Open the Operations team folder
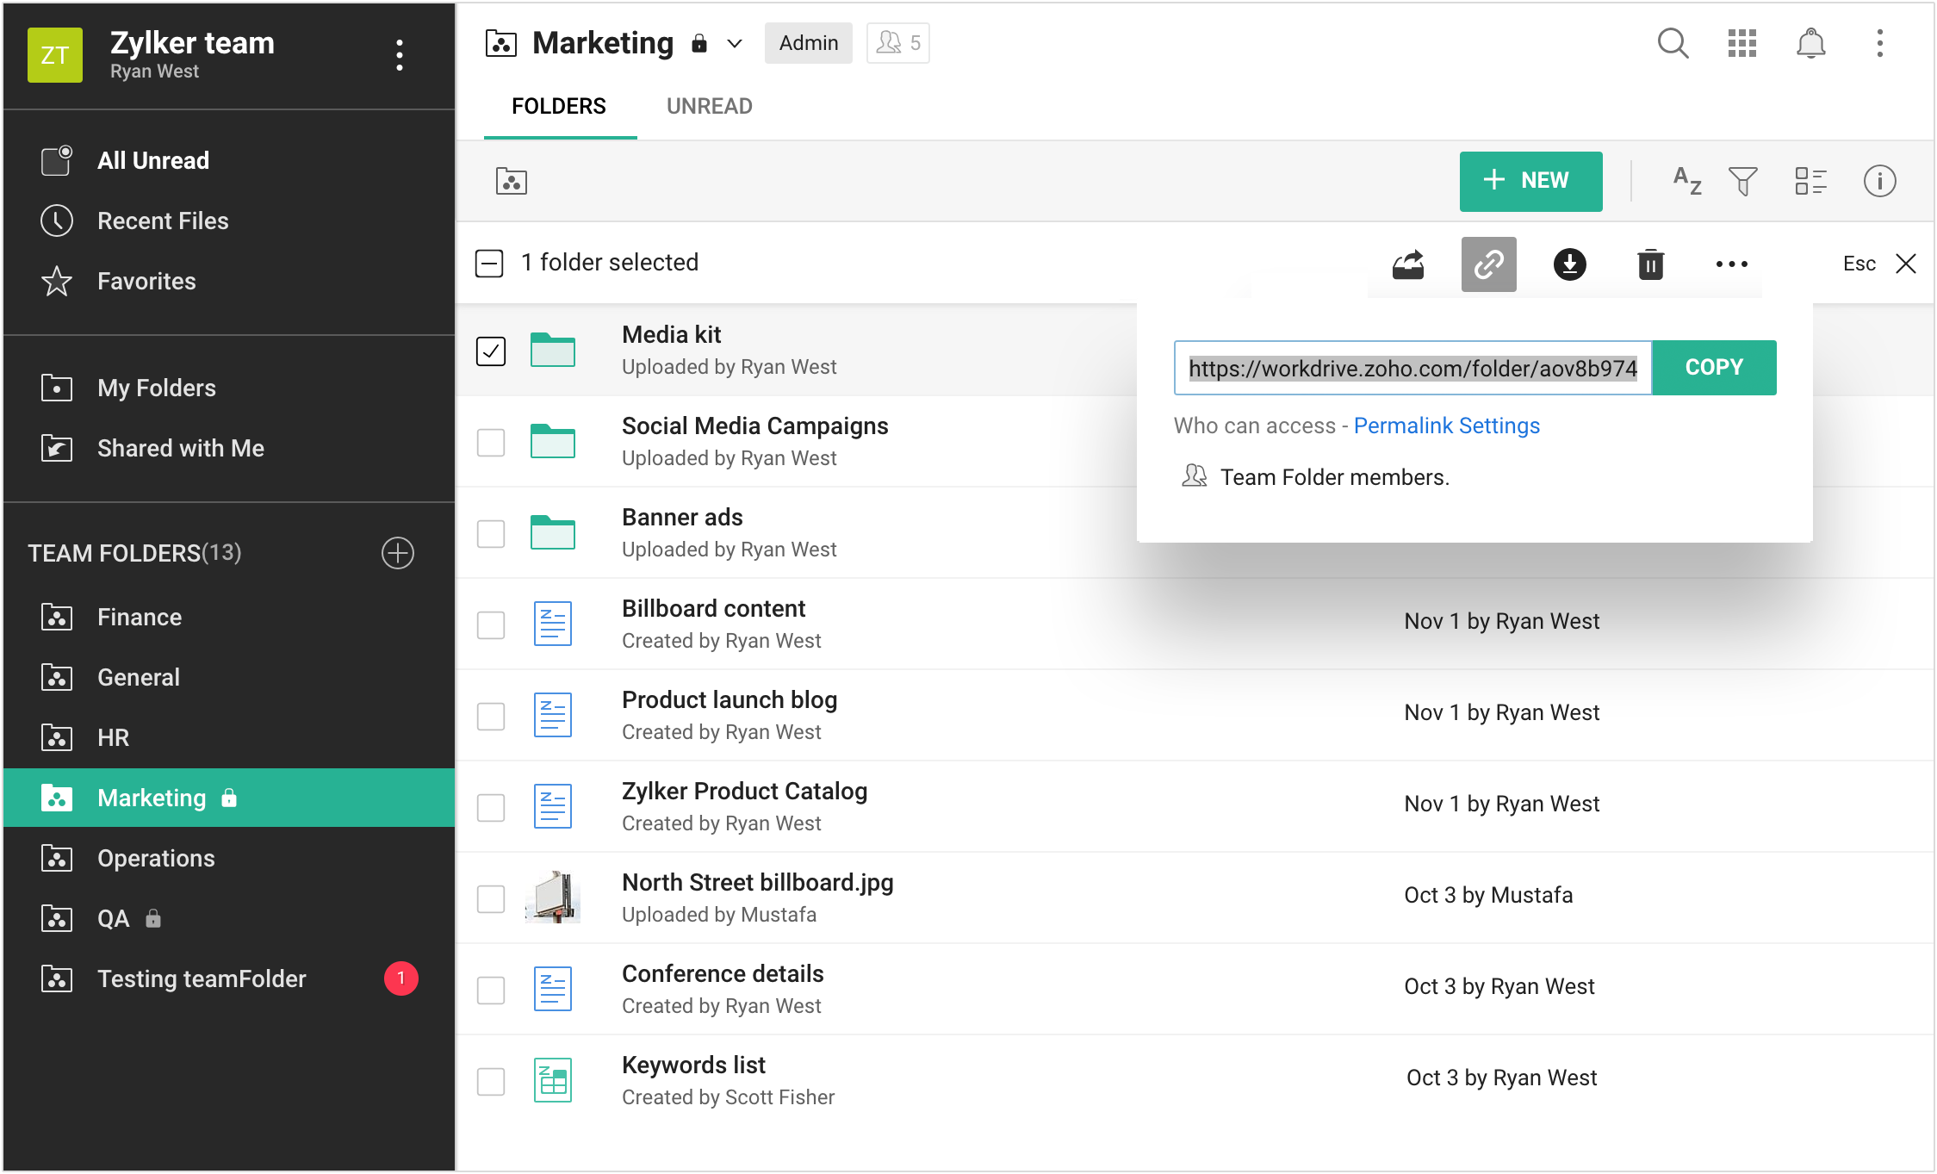Viewport: 1937px width, 1174px height. (229, 858)
